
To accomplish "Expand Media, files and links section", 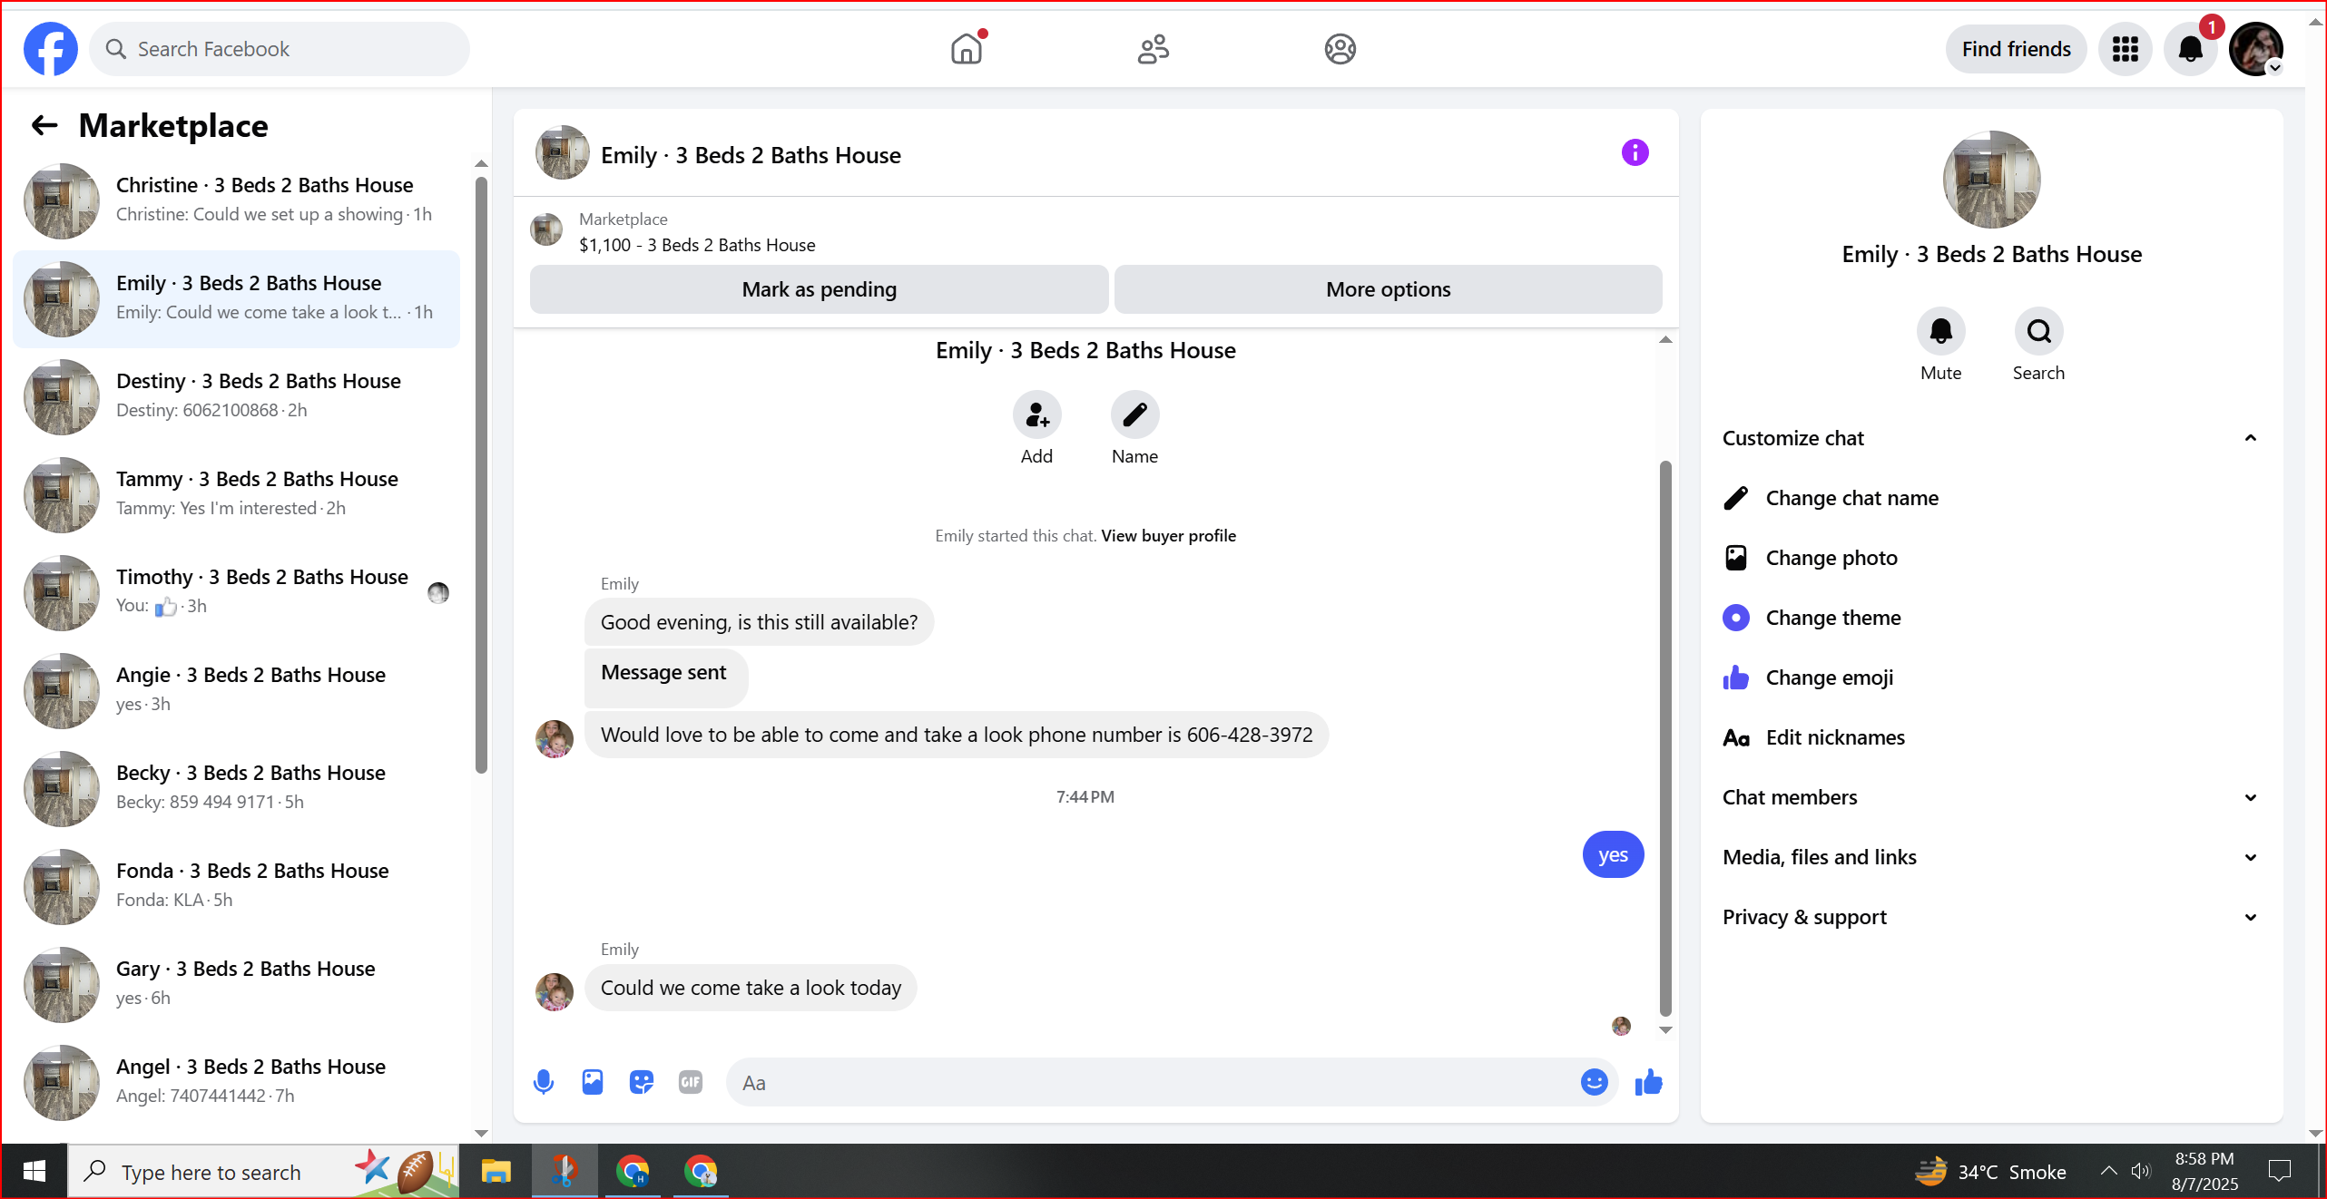I will pos(1992,857).
